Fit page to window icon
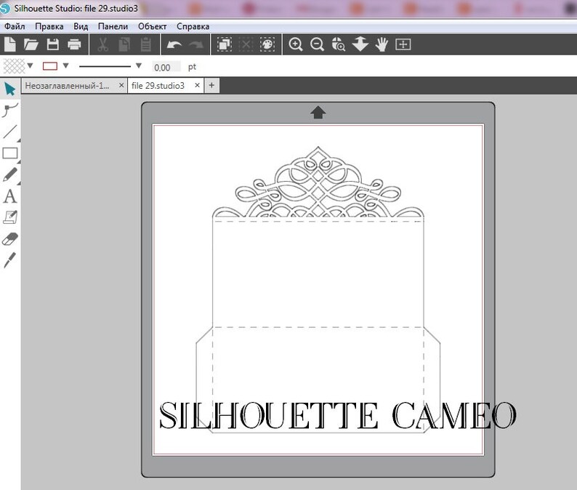Viewport: 577px width, 490px height. pyautogui.click(x=403, y=44)
